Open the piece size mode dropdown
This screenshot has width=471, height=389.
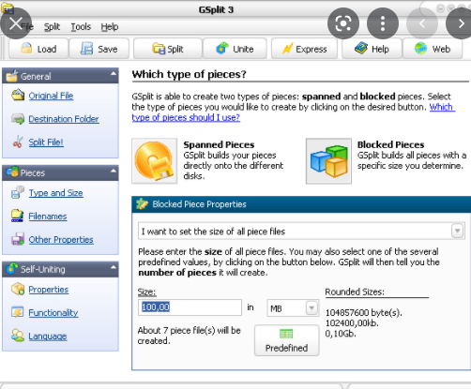457,232
